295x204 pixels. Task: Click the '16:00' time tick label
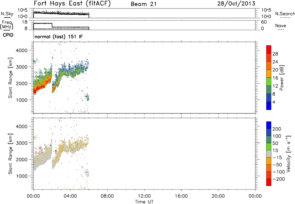tap(181, 196)
